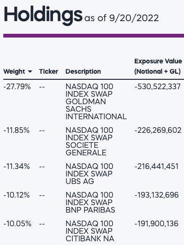Click the -11.34% weight cell
The width and height of the screenshot is (184, 245).
(x=16, y=166)
